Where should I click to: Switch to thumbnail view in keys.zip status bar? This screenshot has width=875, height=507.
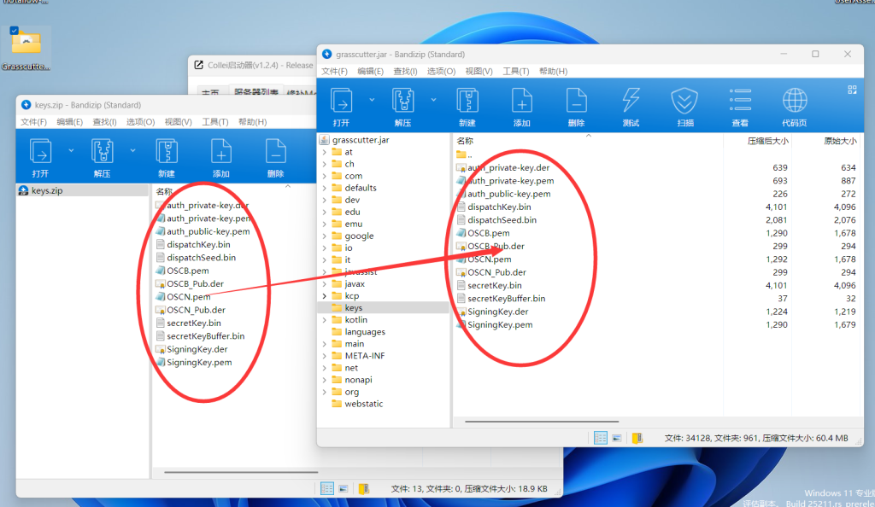point(344,488)
